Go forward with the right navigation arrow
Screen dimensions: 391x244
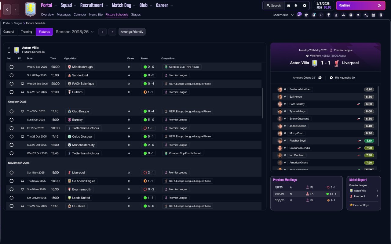(15, 9)
